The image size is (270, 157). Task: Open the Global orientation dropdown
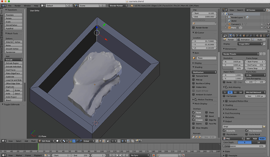tap(89, 141)
